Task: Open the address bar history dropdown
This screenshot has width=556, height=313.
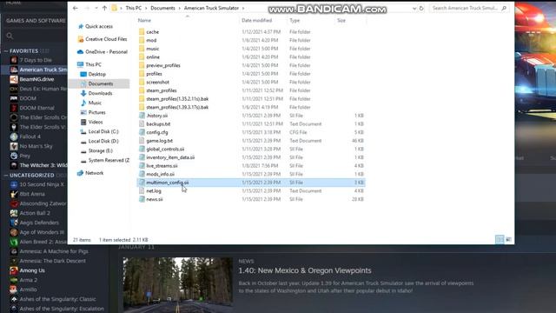Action: click(x=414, y=8)
